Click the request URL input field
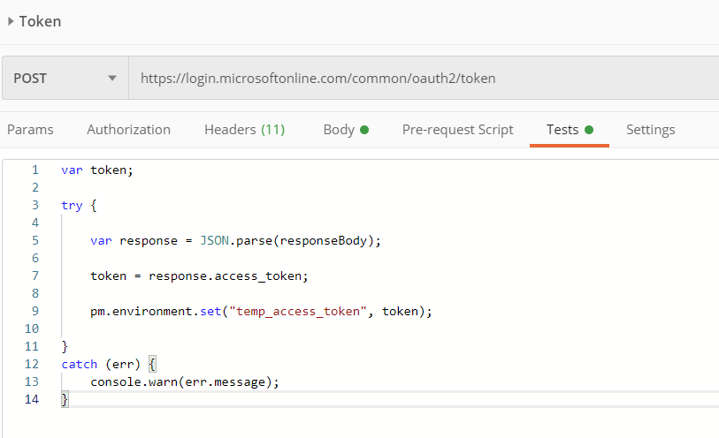 pos(424,78)
